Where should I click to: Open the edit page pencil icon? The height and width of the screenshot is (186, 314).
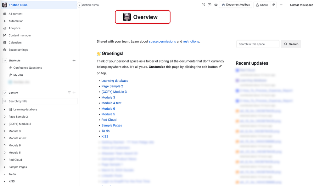coord(203,5)
